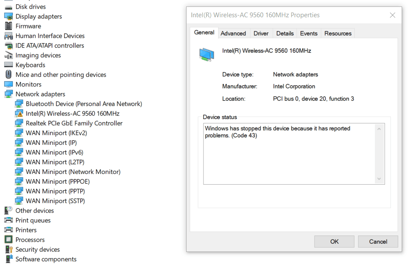409x264 pixels.
Task: Open the Advanced tab
Action: [233, 33]
